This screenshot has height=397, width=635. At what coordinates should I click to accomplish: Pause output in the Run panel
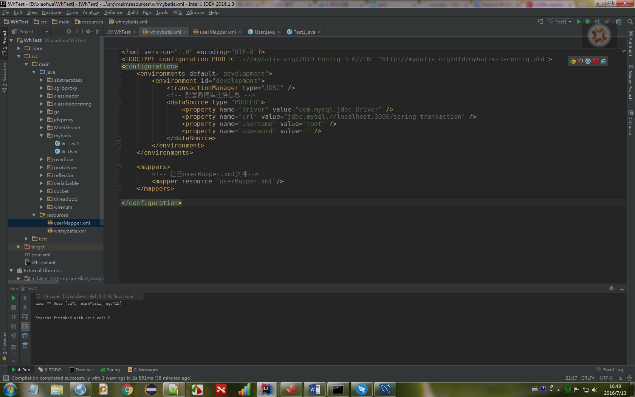(14, 317)
